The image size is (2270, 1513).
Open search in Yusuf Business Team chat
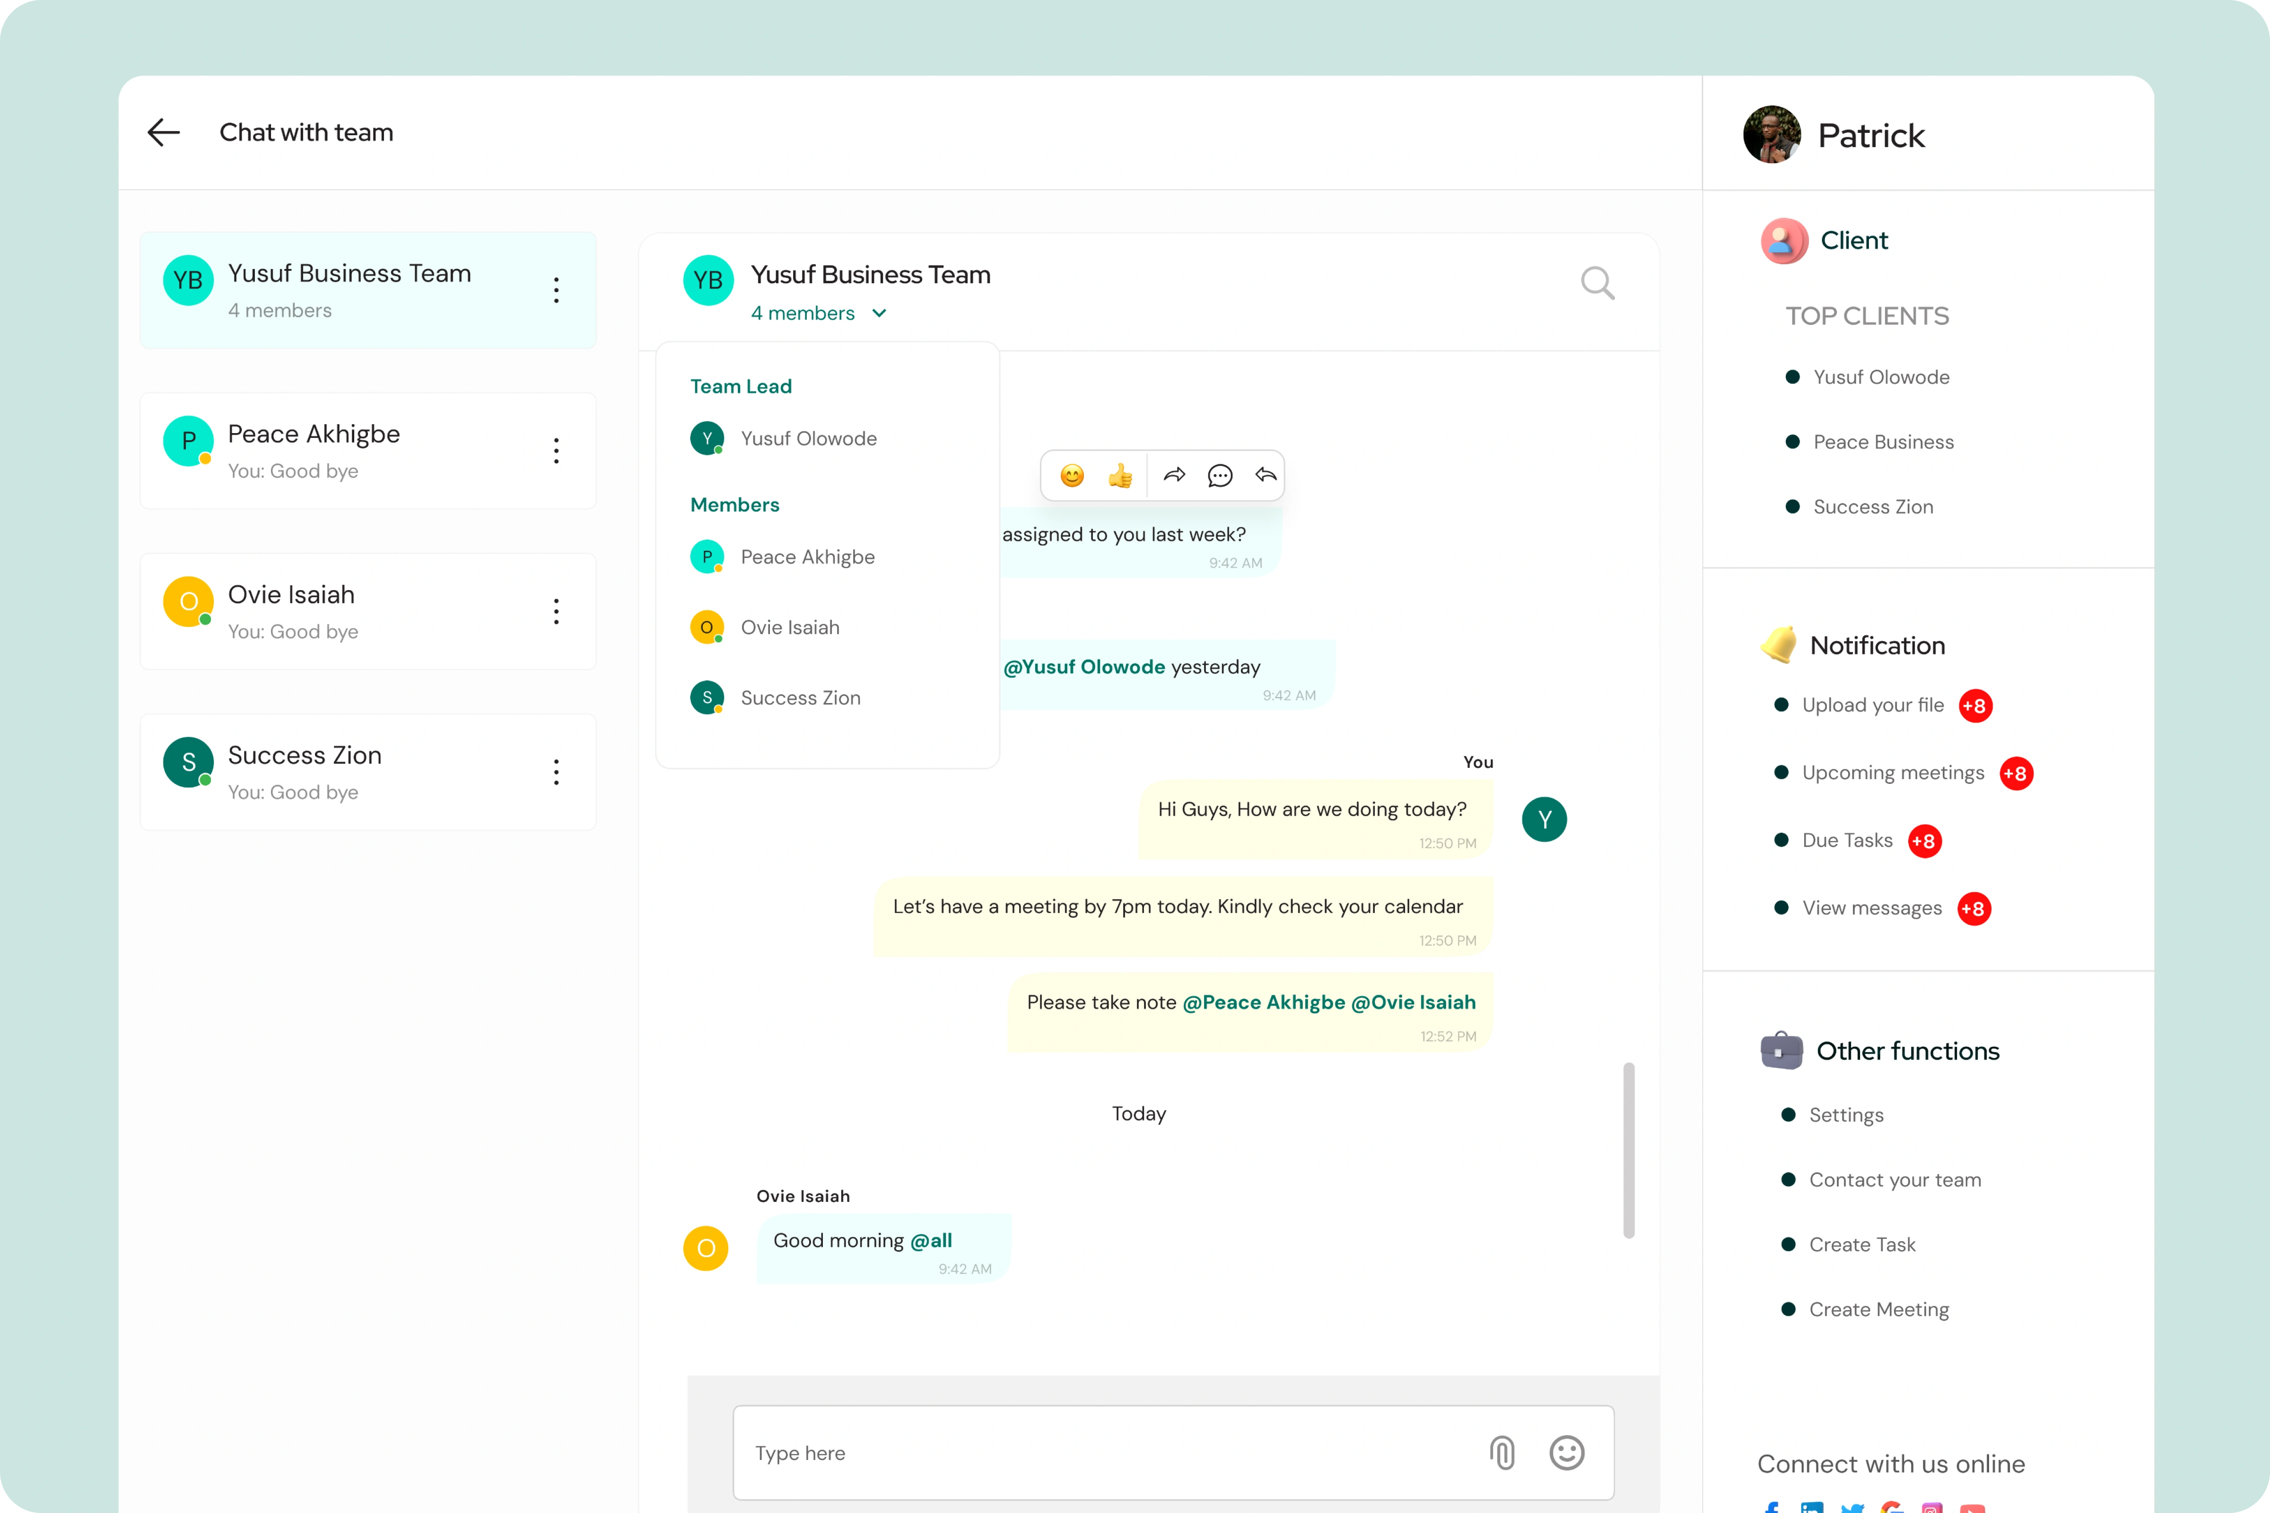[1598, 284]
